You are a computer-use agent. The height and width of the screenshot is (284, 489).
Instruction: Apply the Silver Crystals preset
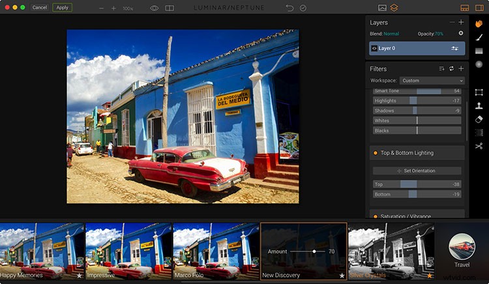click(391, 251)
